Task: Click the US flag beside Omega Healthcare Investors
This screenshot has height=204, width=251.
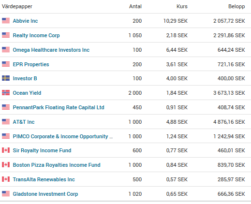Action: click(6, 50)
